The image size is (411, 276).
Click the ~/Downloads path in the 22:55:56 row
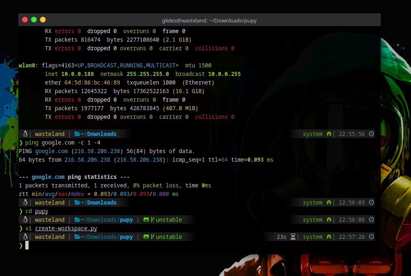tap(98, 134)
